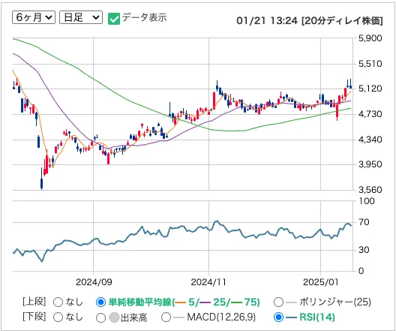Click the [上段] row label
This screenshot has width=396, height=331.
[x=34, y=302]
